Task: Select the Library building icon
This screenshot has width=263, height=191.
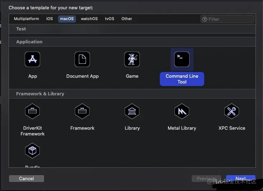Action: click(132, 111)
